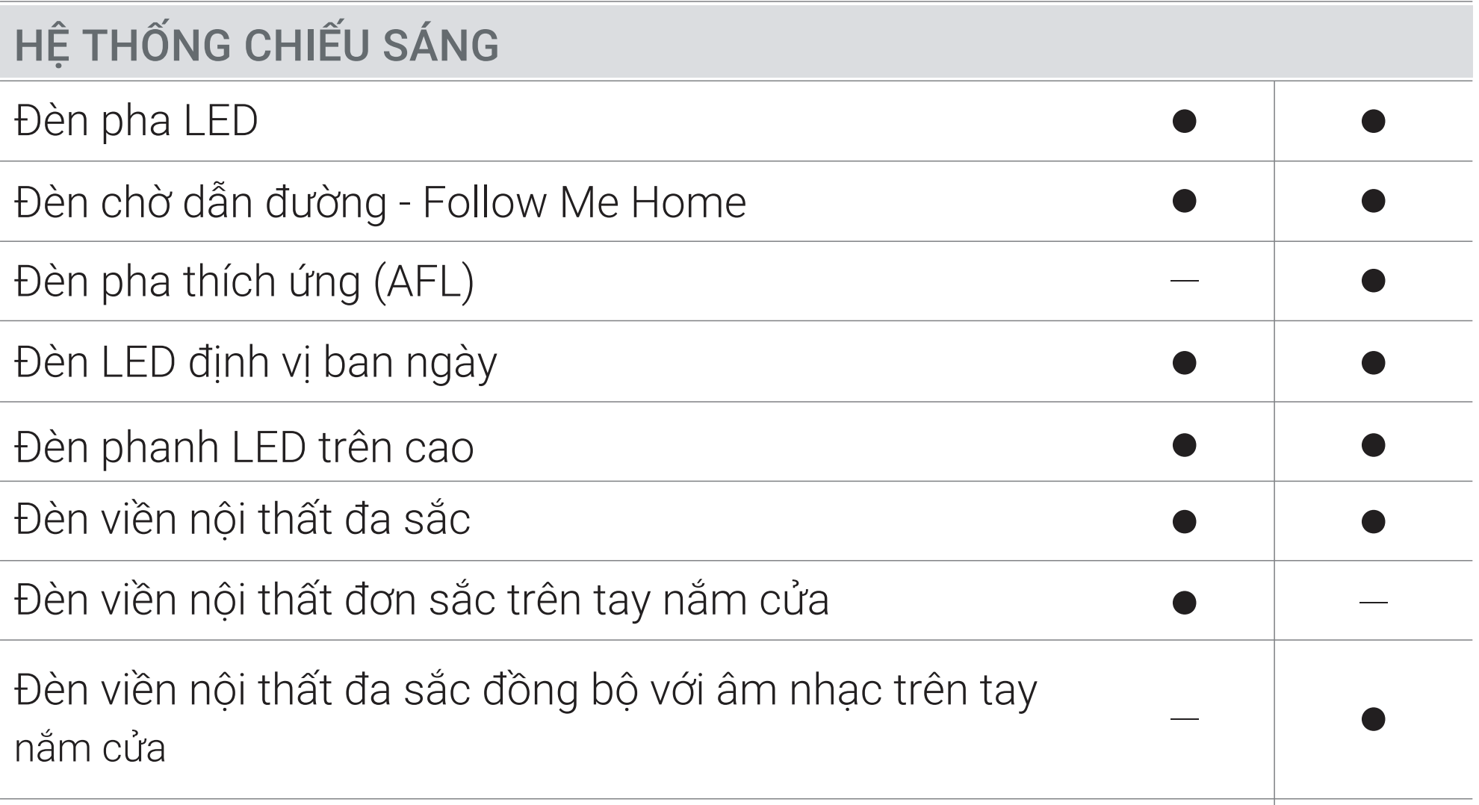Select the "Đèn viền nội thất đơn sắc trên tay nắm cửa" text

(422, 600)
